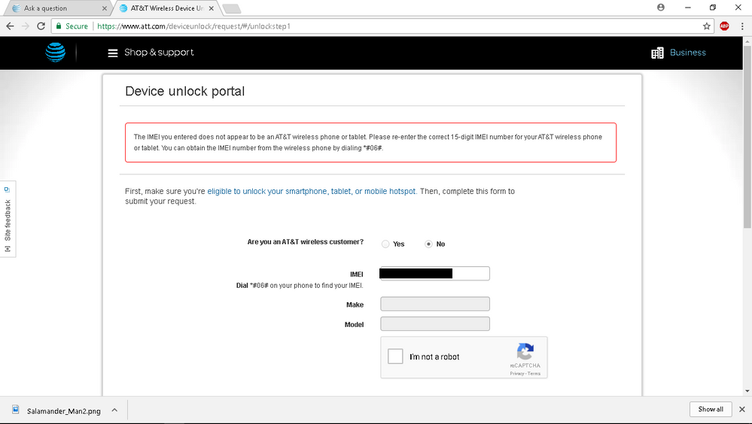Expand options for Salamander_Man2.png download

pos(114,410)
